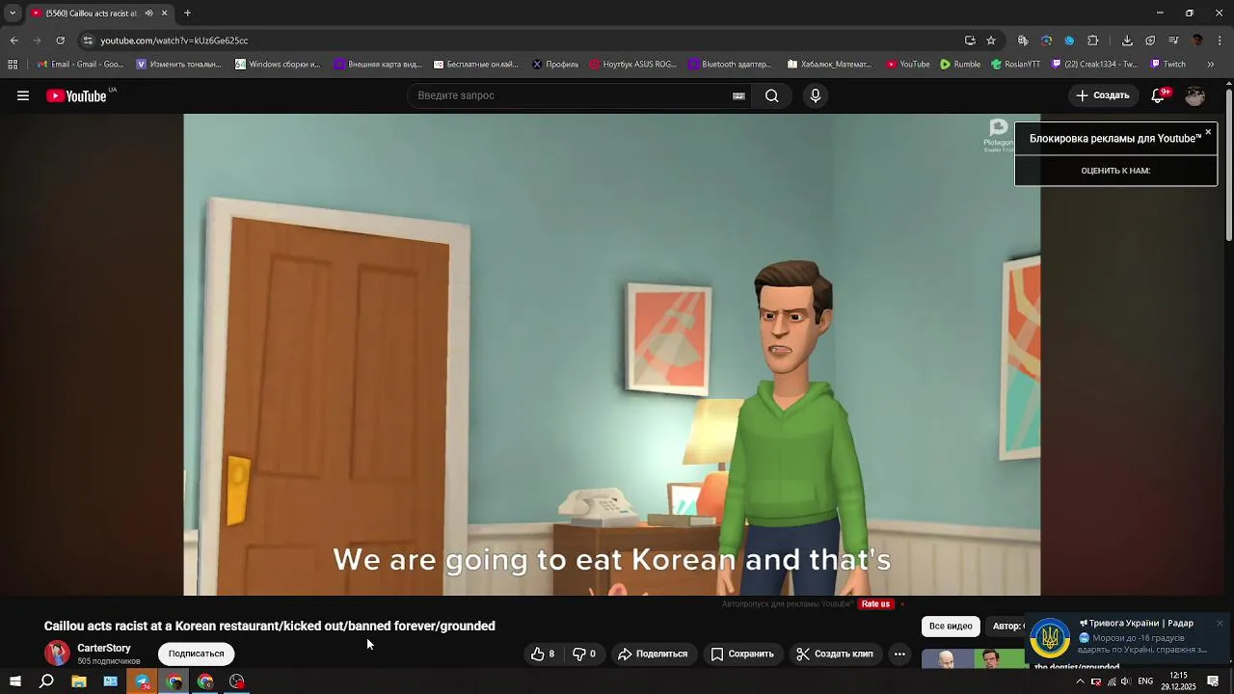The image size is (1234, 694).
Task: Go to the YouTube home logo
Action: tap(76, 95)
